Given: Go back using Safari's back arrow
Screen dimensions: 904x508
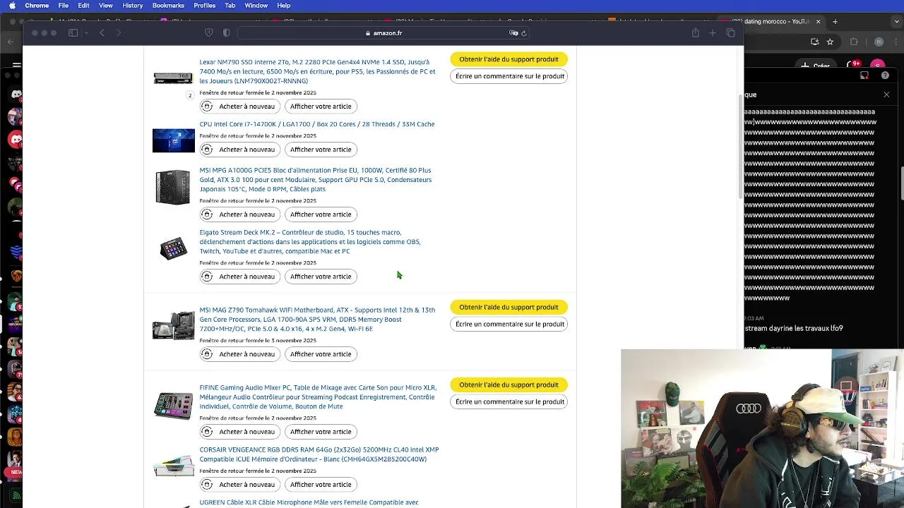Looking at the screenshot, I should click(102, 33).
